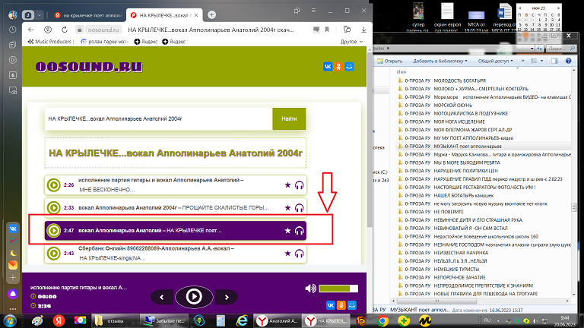Image resolution: width=584 pixels, height=328 pixels.
Task: Adjust the player volume slider
Action: click(x=338, y=289)
